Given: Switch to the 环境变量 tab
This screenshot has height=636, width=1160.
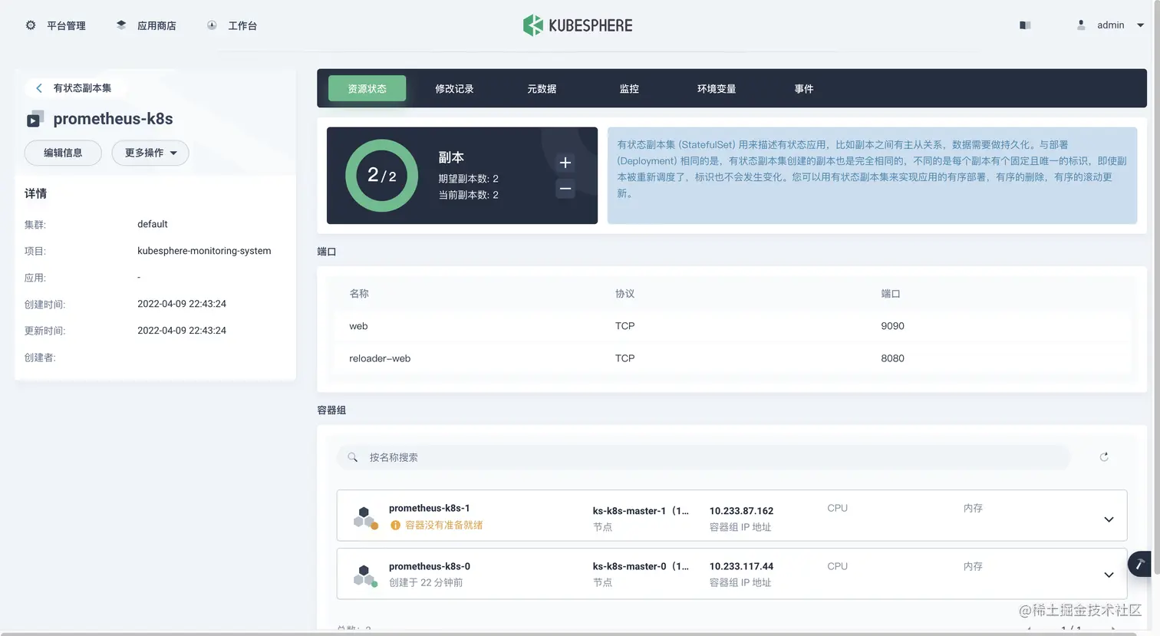Looking at the screenshot, I should (717, 88).
